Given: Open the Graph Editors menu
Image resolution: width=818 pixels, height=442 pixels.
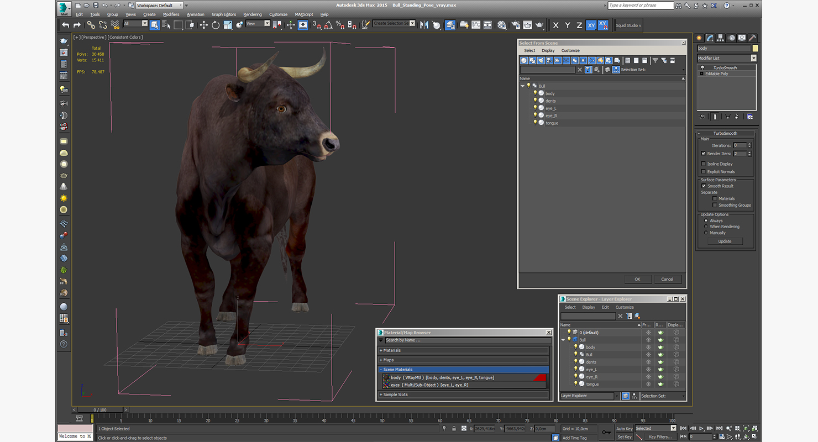Looking at the screenshot, I should coord(224,14).
